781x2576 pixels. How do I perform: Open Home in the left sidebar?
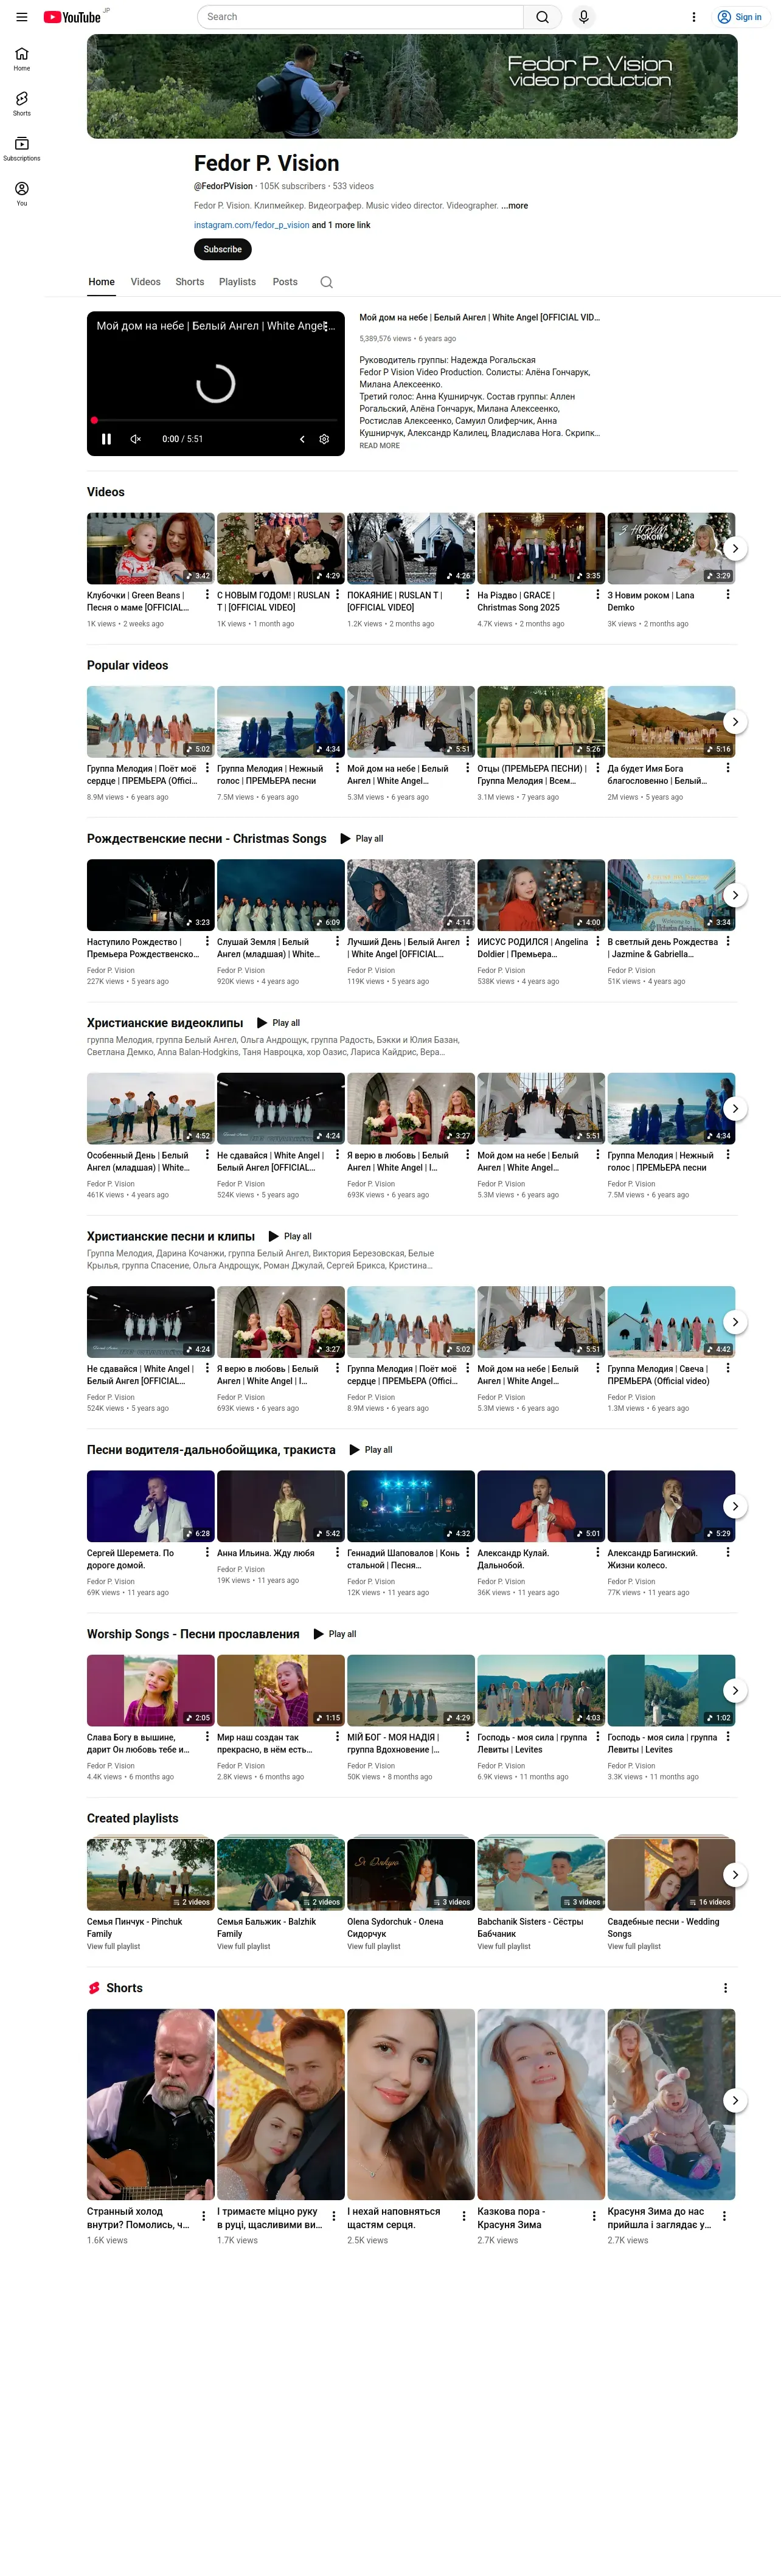pyautogui.click(x=21, y=59)
